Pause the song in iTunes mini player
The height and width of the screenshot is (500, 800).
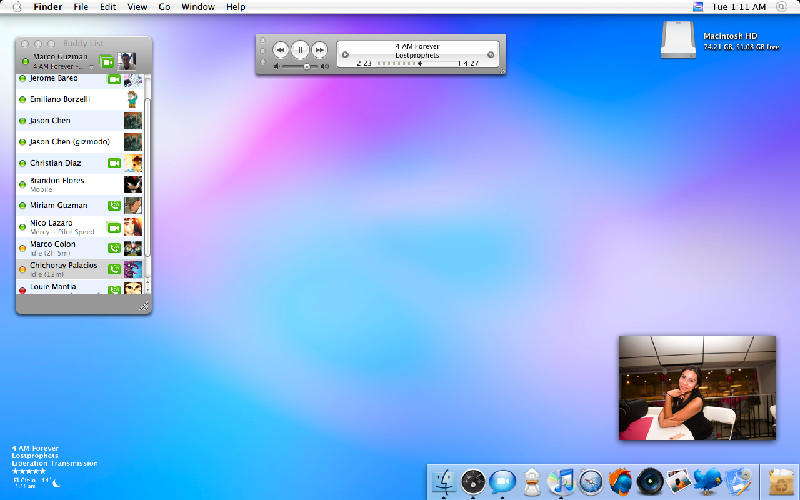click(x=300, y=49)
